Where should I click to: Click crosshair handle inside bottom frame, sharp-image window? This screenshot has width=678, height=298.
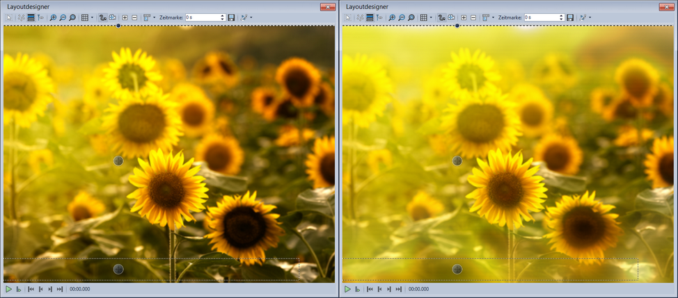tap(118, 269)
